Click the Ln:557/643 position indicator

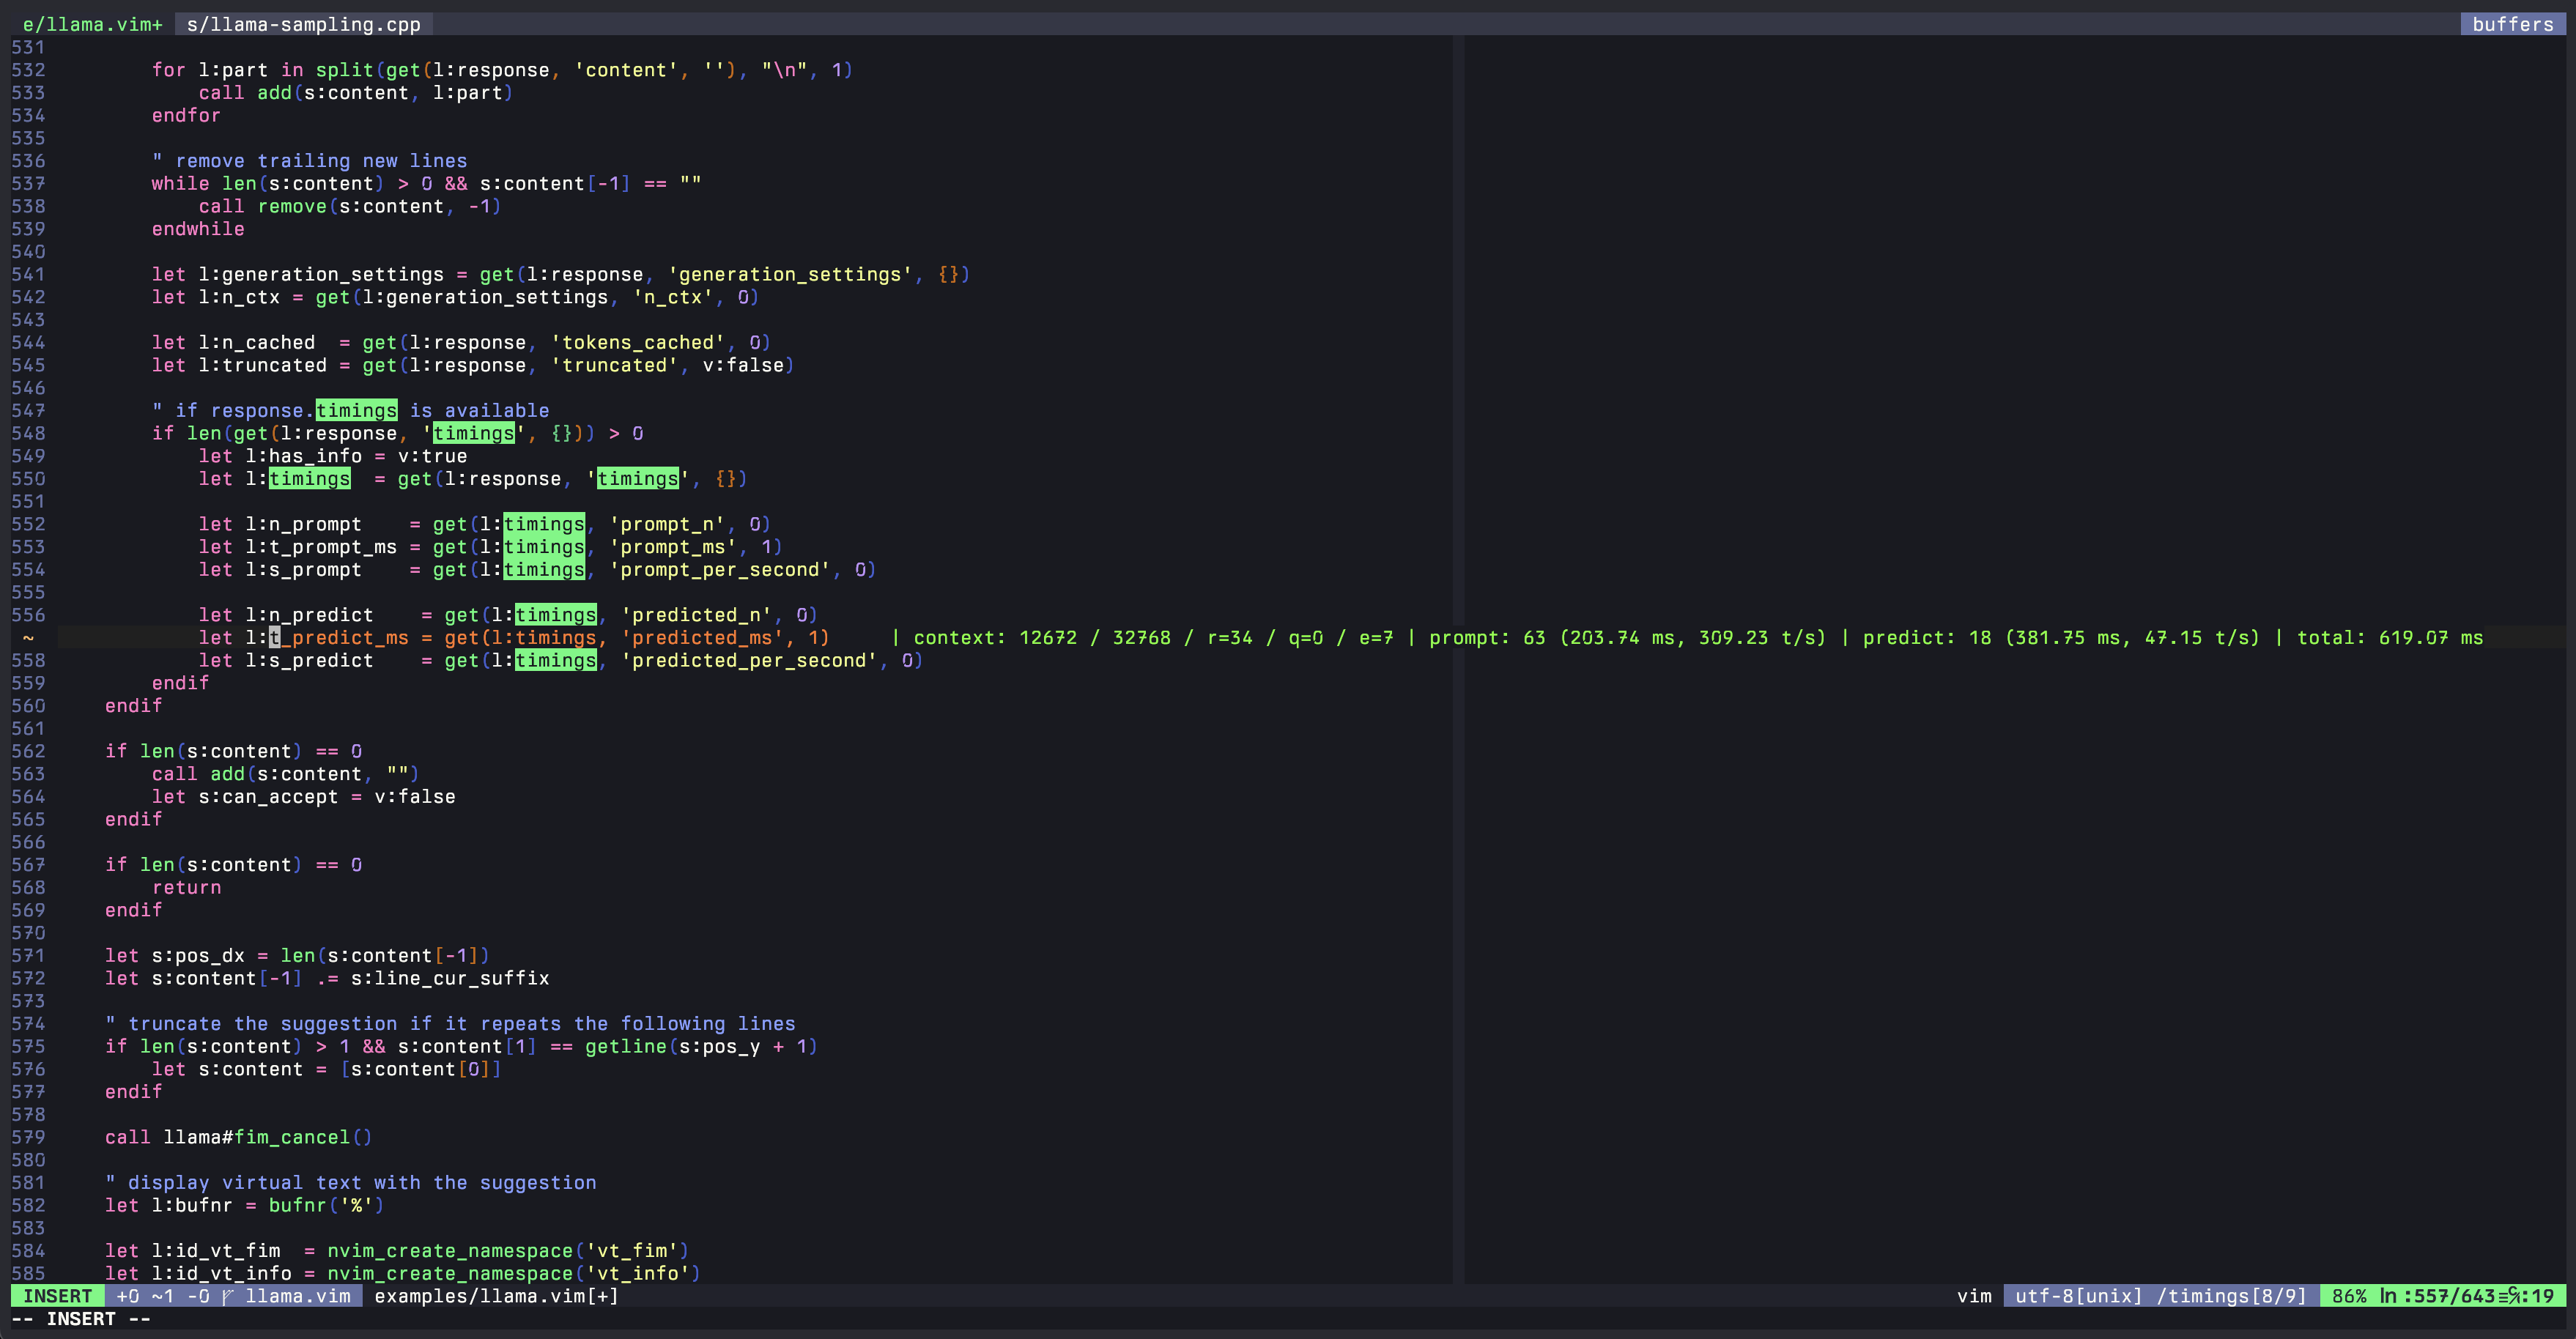2438,1297
